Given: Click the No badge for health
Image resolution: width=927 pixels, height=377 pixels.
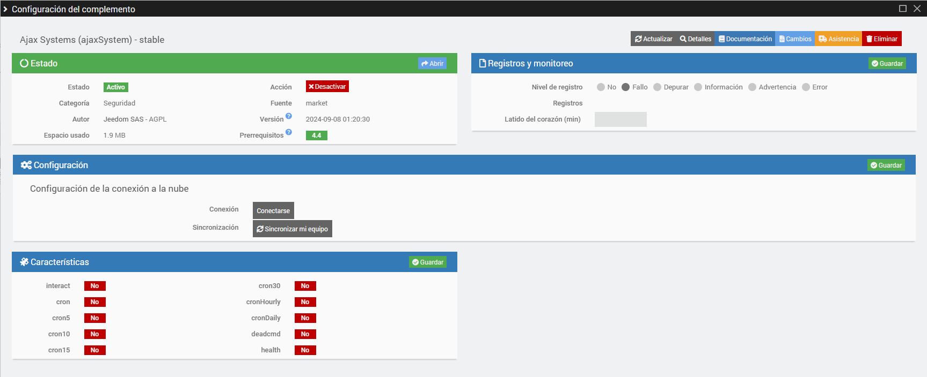Looking at the screenshot, I should [305, 350].
